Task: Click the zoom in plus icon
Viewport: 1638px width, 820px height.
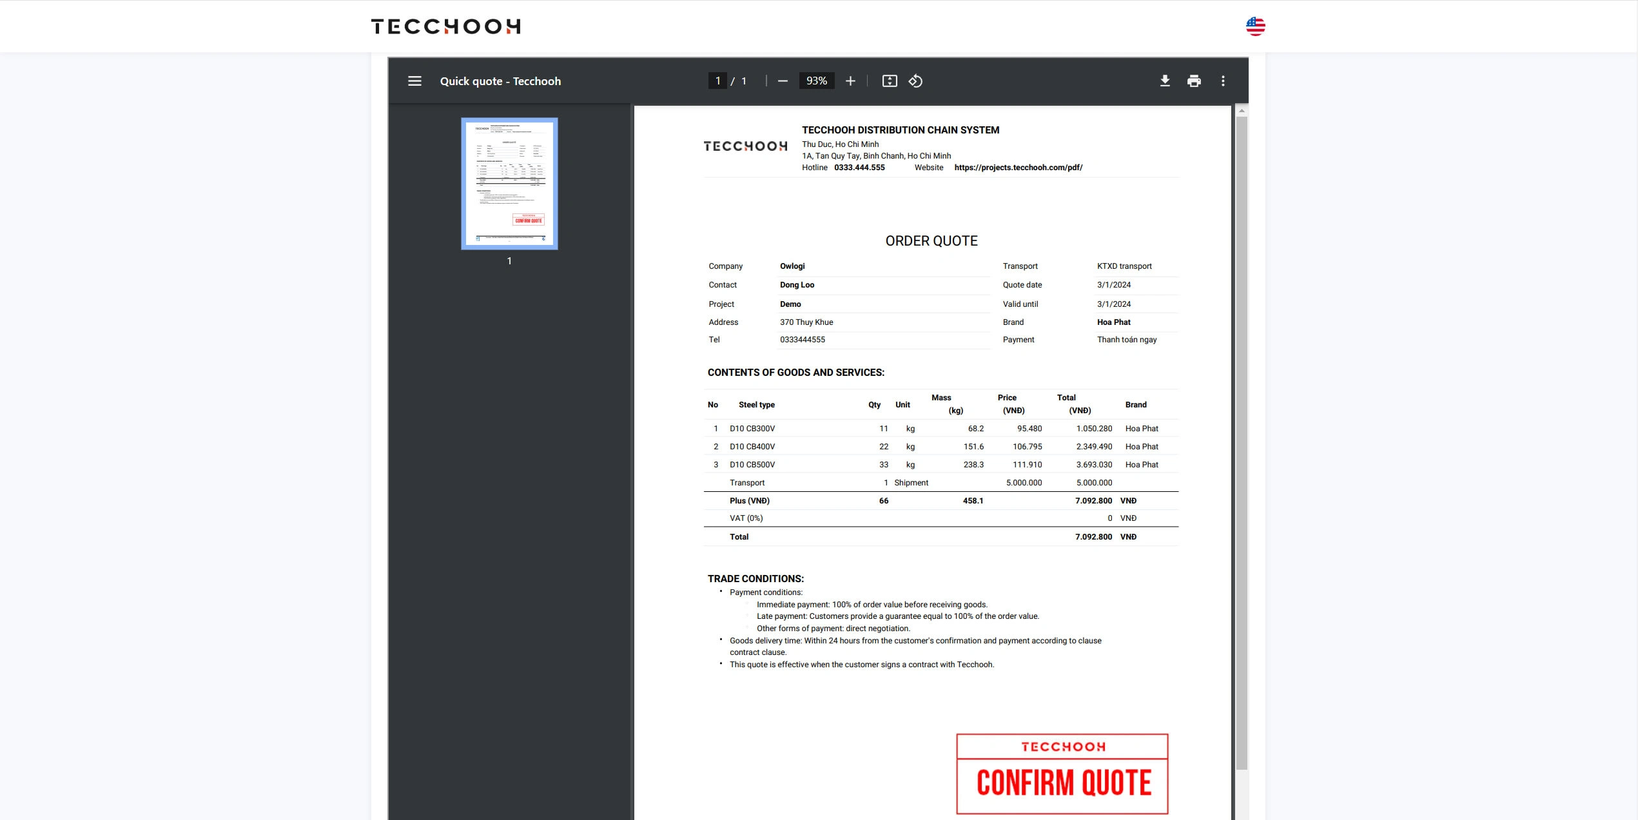Action: pos(850,81)
